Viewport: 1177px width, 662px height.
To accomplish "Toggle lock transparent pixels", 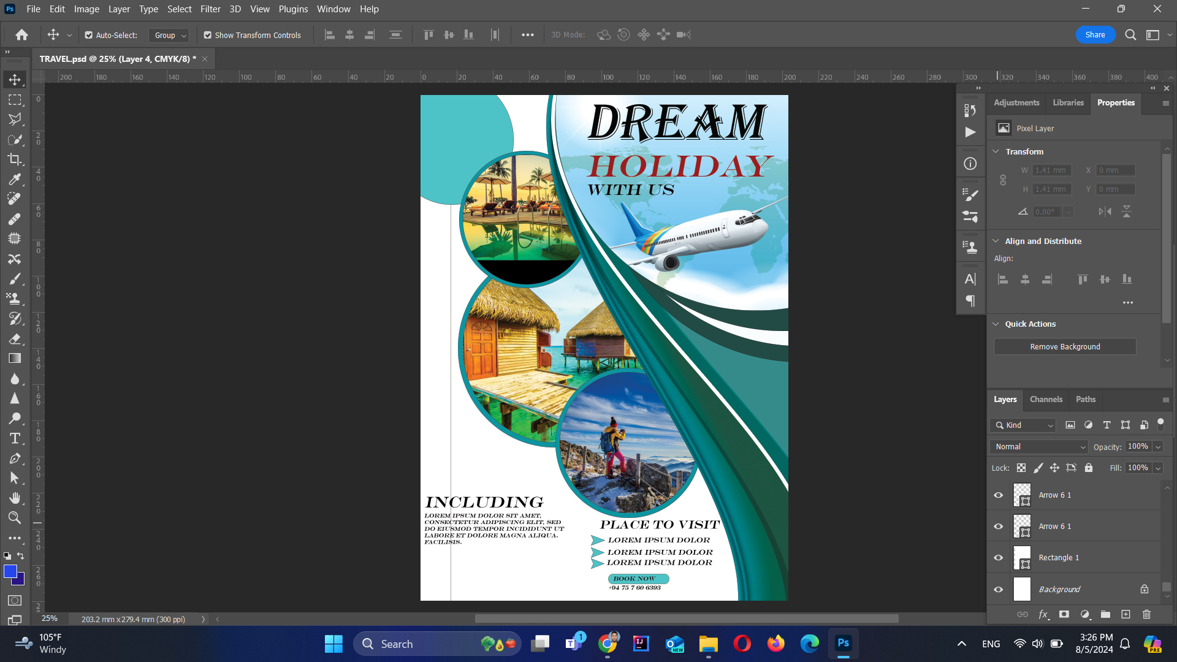I will click(1021, 468).
